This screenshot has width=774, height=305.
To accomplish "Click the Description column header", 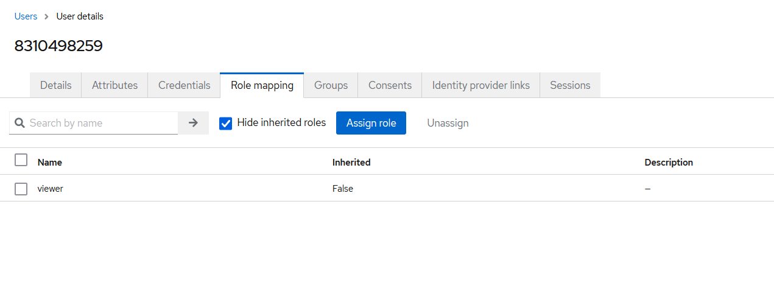I will click(x=669, y=163).
